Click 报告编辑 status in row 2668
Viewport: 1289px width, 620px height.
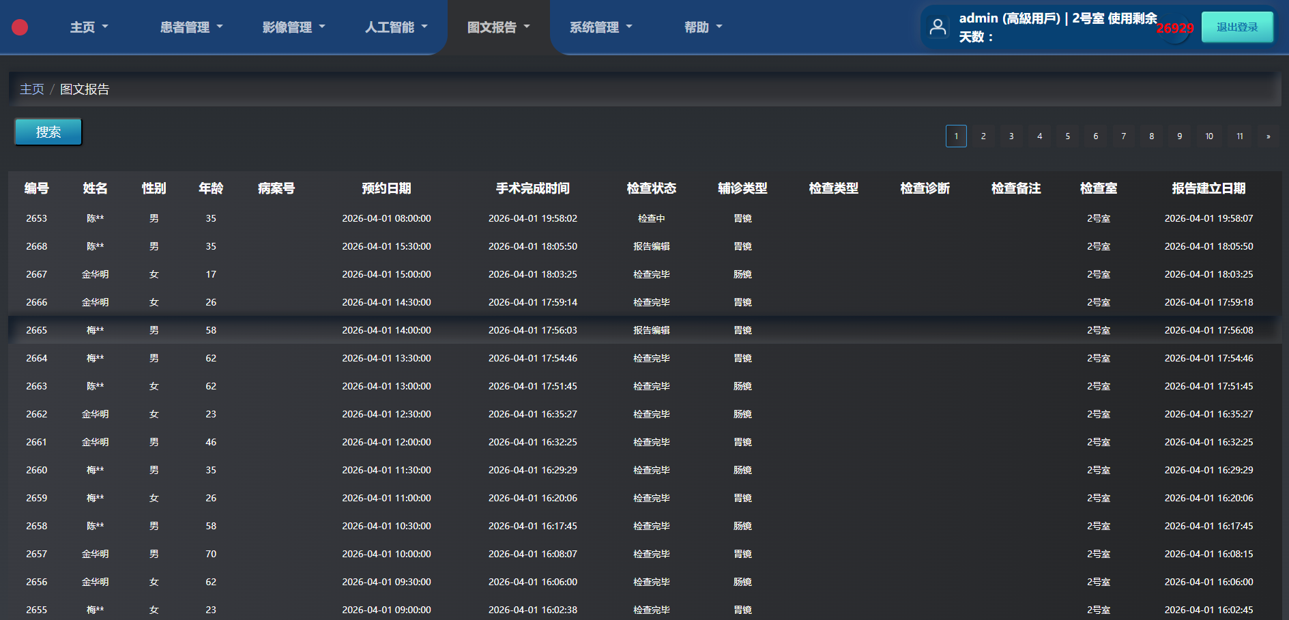(x=652, y=246)
